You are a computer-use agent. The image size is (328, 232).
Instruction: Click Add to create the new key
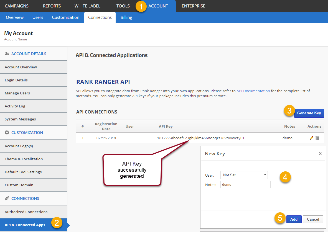[x=294, y=219]
